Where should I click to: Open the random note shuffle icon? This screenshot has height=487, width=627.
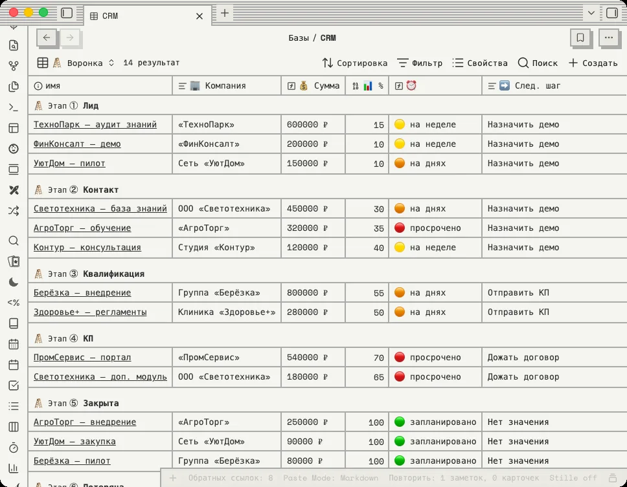point(14,211)
